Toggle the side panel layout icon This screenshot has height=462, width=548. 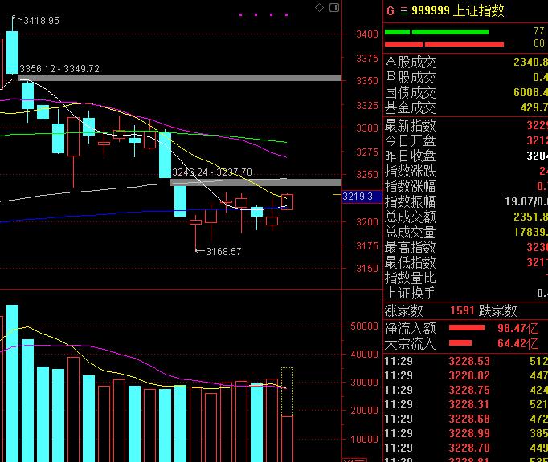[334, 7]
